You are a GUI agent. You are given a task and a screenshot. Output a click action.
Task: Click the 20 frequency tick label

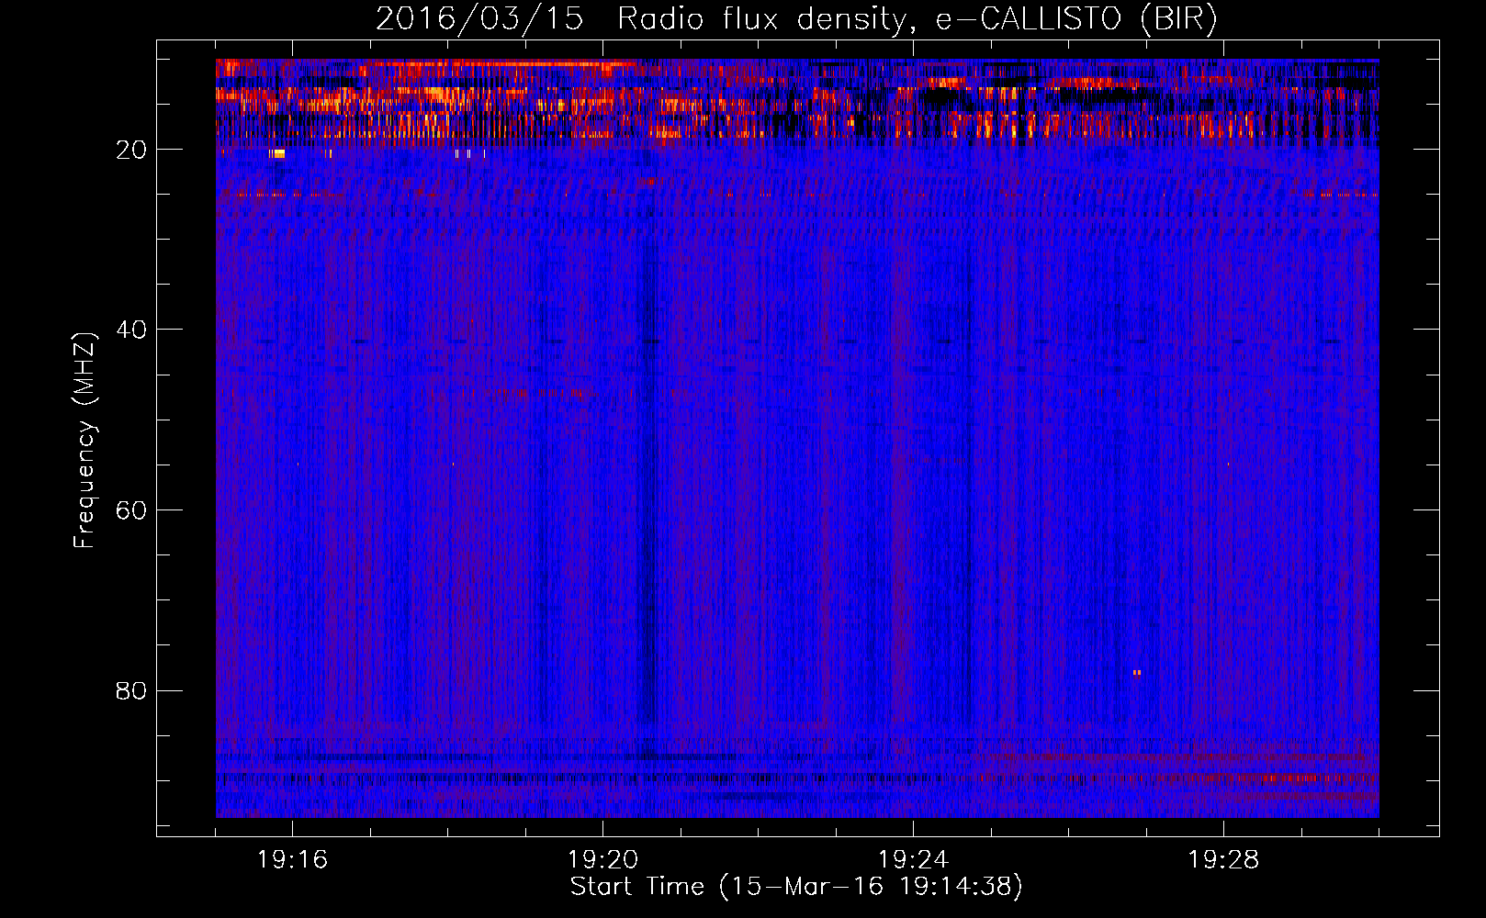(x=131, y=150)
